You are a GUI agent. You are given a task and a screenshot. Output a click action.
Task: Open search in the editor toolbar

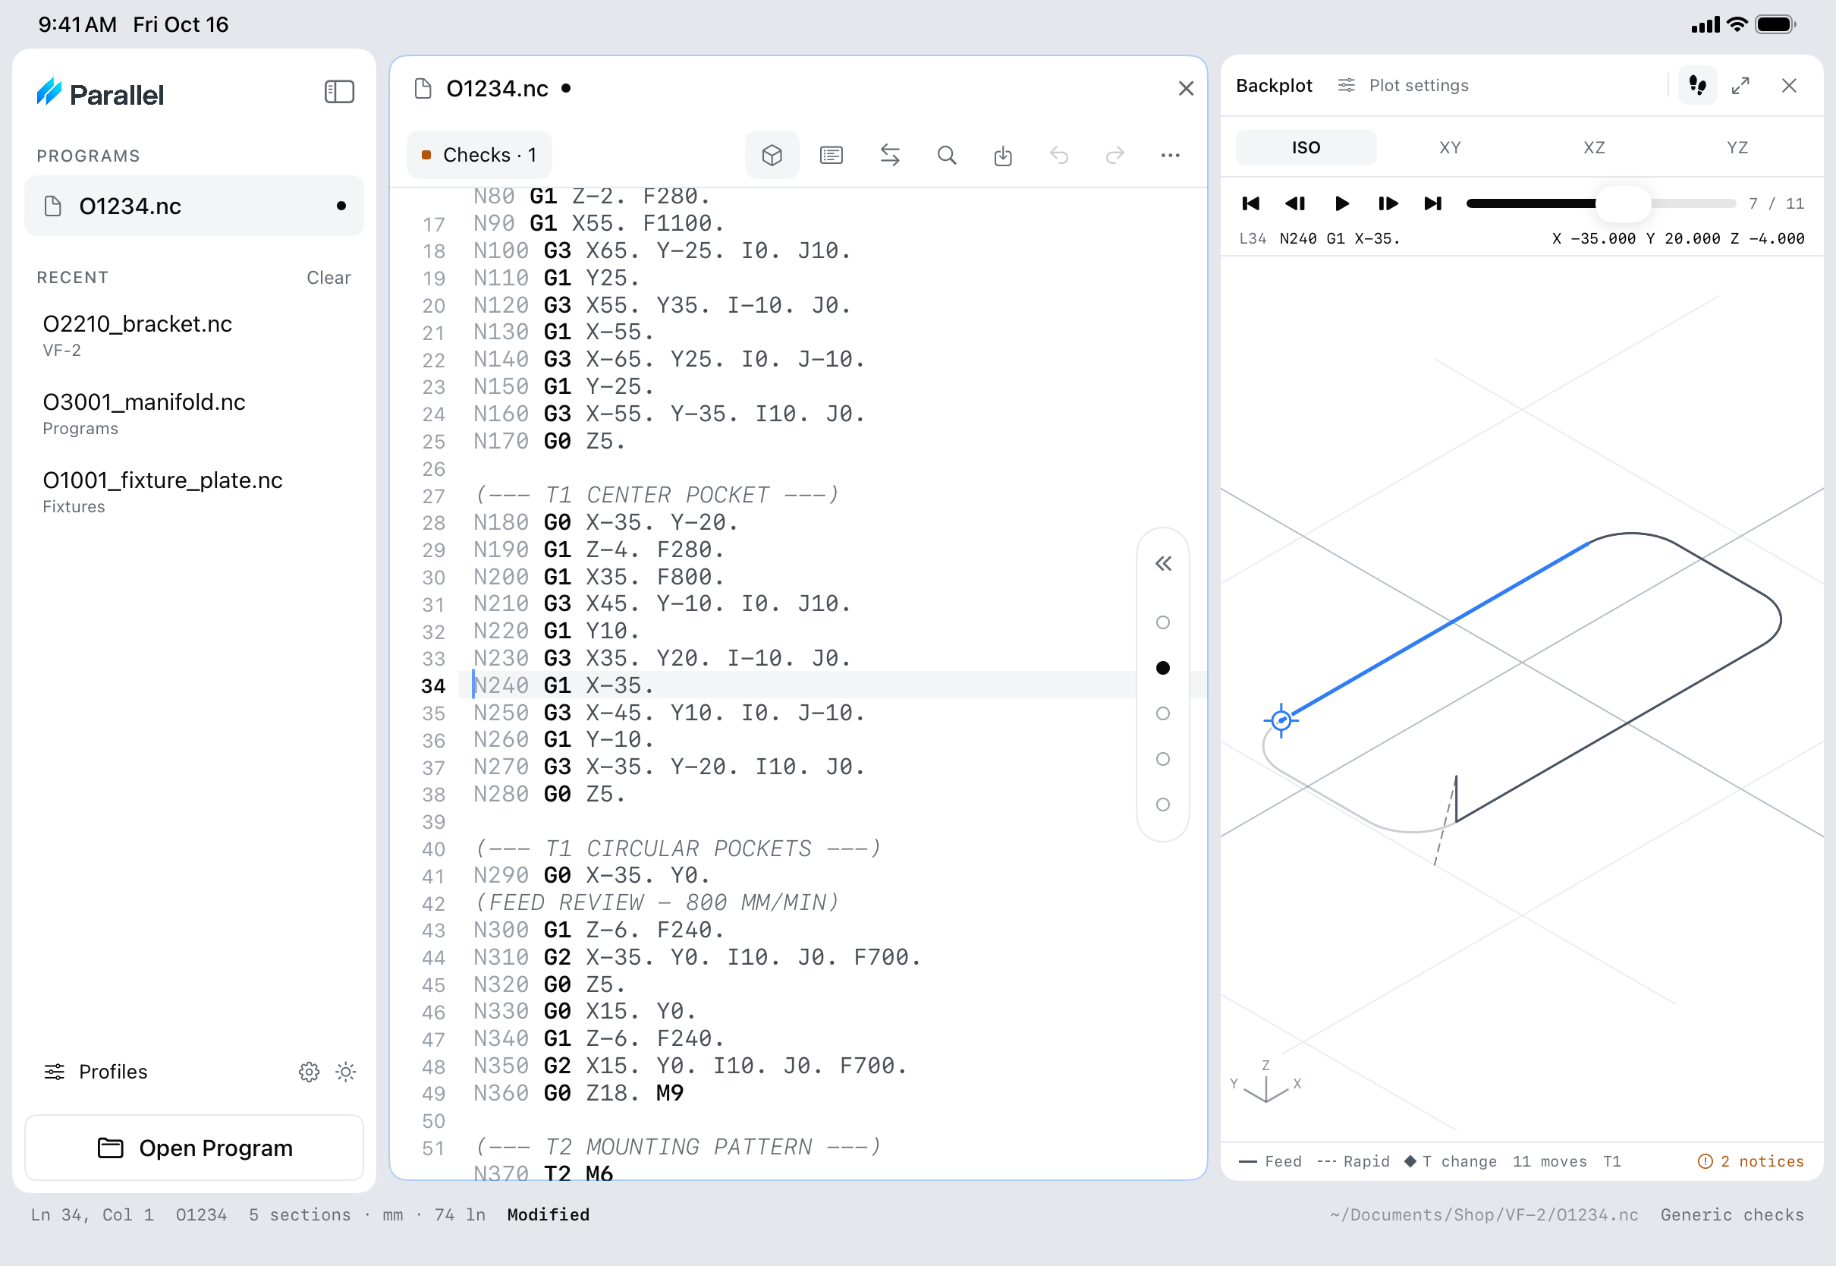[946, 155]
